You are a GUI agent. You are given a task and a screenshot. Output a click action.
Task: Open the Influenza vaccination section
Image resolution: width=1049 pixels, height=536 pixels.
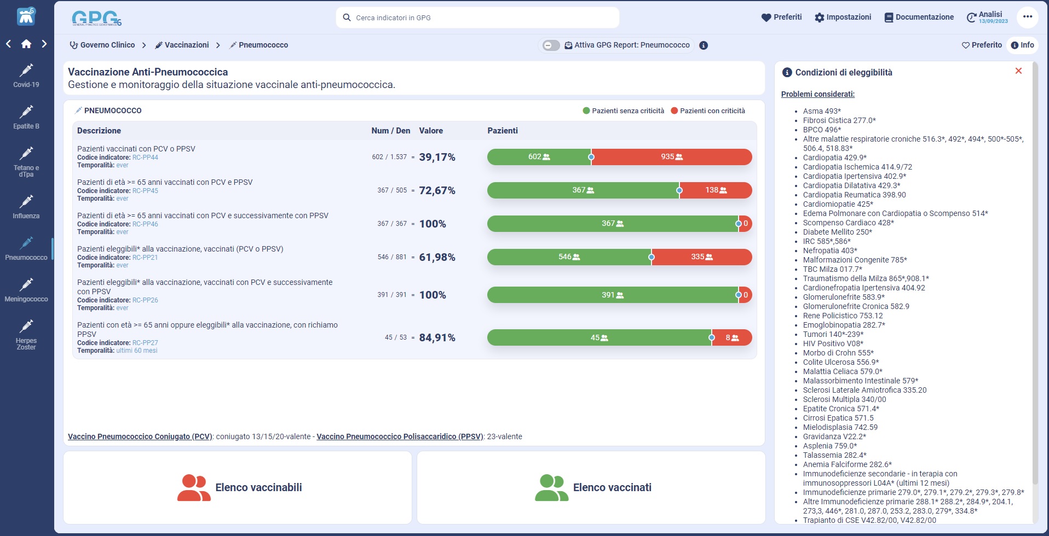pos(26,207)
